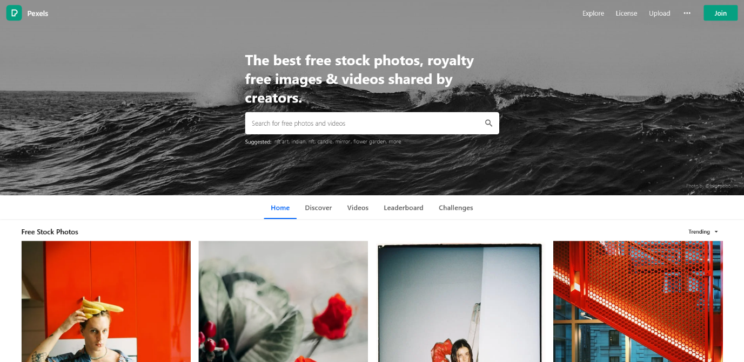Switch to the Discover tab
The width and height of the screenshot is (744, 362).
[x=318, y=208]
